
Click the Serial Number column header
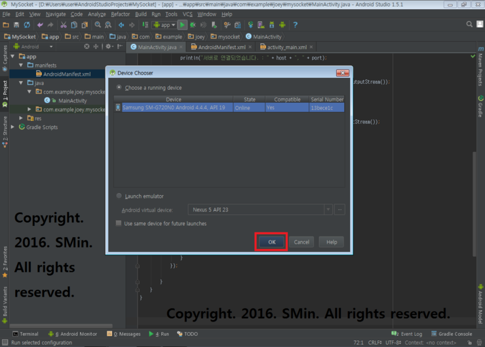327,99
